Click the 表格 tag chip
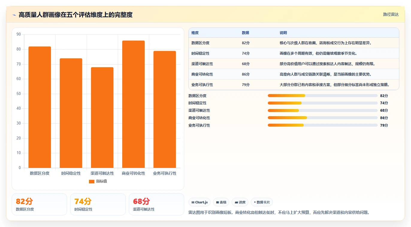Viewport: 411px width, 227px height. pyautogui.click(x=221, y=202)
